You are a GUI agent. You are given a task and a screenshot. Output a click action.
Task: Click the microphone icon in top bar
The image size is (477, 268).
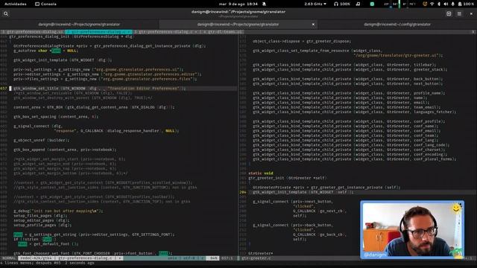coord(452,4)
